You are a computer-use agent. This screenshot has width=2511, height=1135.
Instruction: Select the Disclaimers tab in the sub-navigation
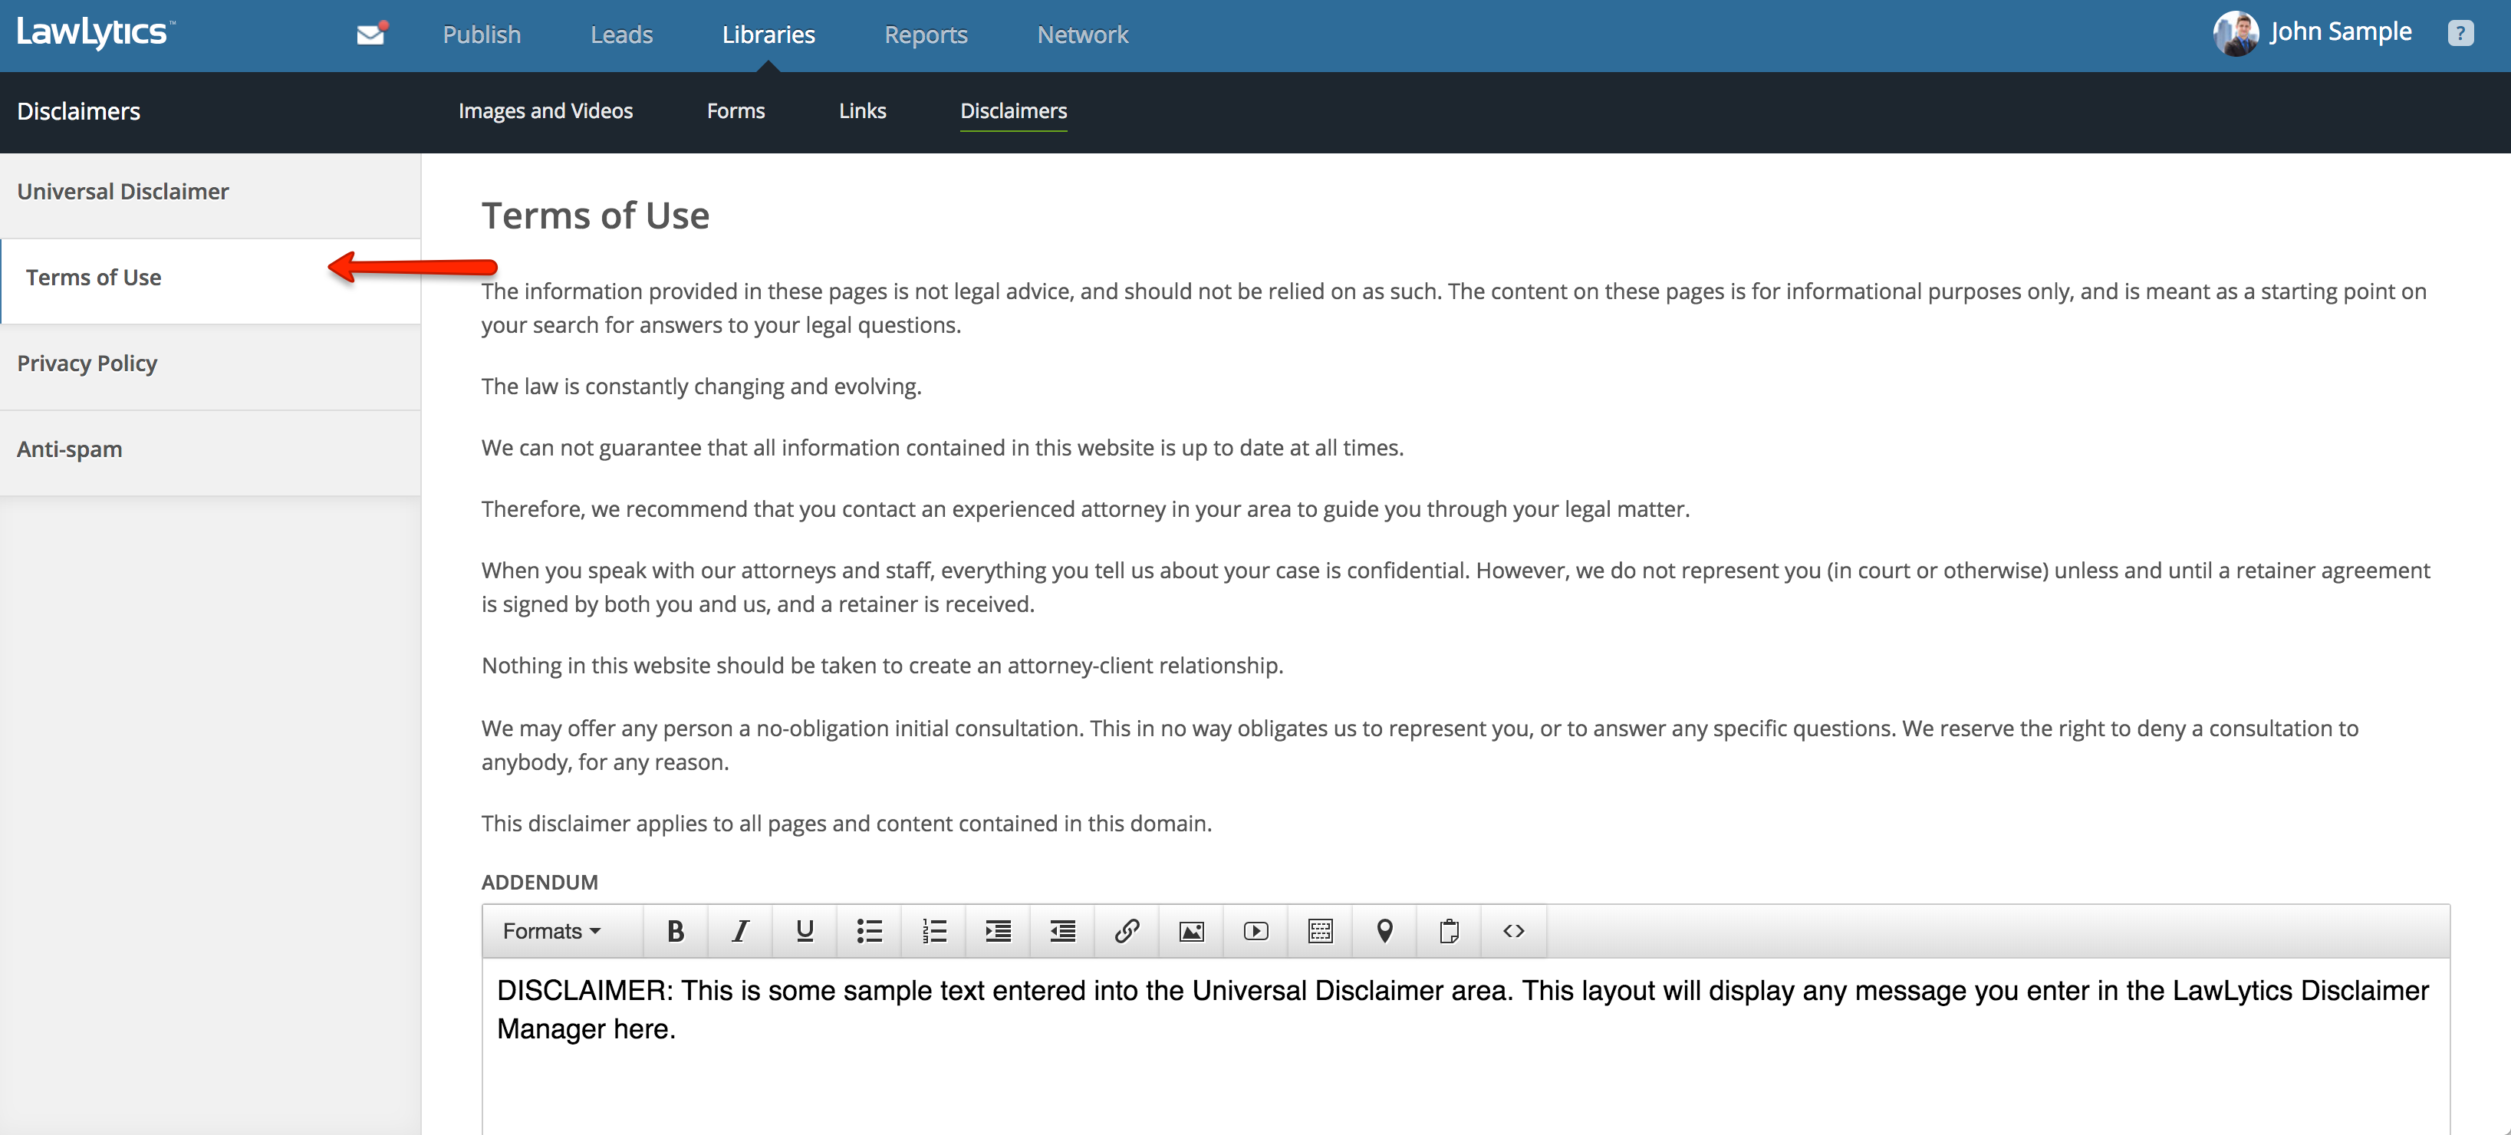1013,111
